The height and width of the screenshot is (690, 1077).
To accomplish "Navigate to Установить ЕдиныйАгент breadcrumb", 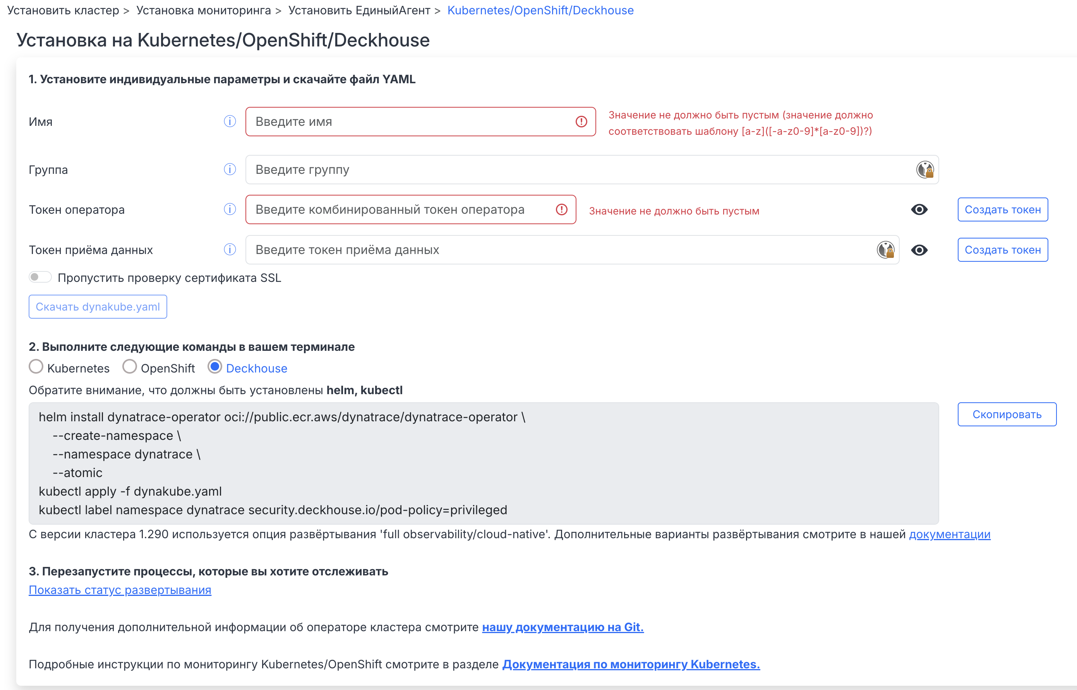I will 359,10.
